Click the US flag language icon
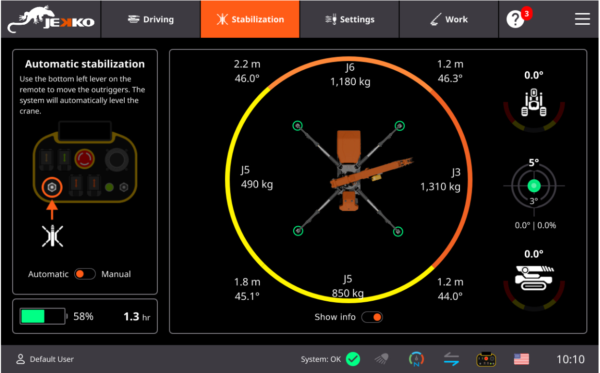Image resolution: width=600 pixels, height=373 pixels. pyautogui.click(x=521, y=359)
